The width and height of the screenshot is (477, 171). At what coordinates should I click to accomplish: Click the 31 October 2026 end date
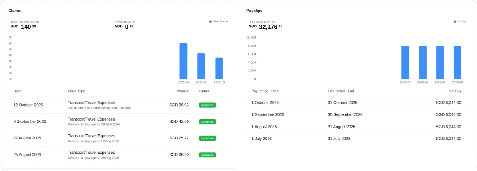[x=342, y=103]
